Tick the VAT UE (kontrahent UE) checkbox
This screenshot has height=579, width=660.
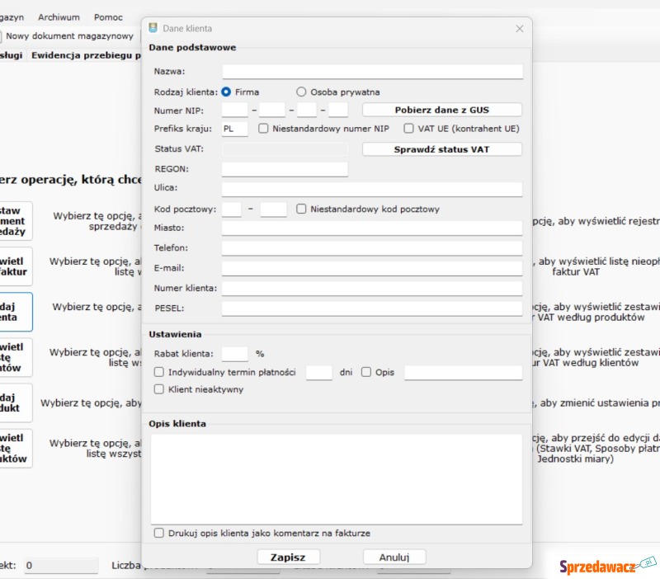[x=408, y=129]
